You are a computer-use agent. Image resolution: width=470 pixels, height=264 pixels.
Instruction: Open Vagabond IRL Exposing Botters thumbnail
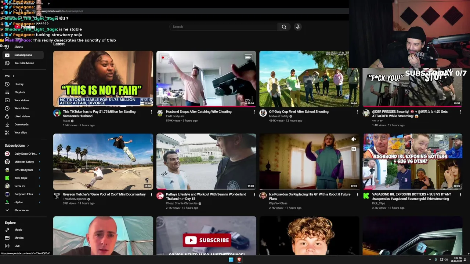click(412, 162)
